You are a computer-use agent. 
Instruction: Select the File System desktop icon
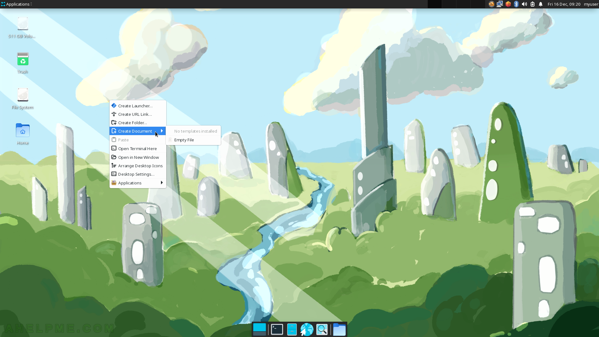(x=22, y=99)
